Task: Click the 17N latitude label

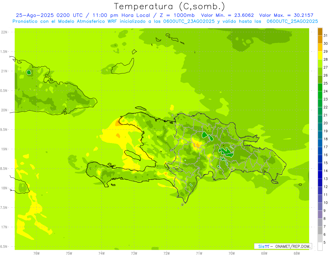Action: pos(4,227)
